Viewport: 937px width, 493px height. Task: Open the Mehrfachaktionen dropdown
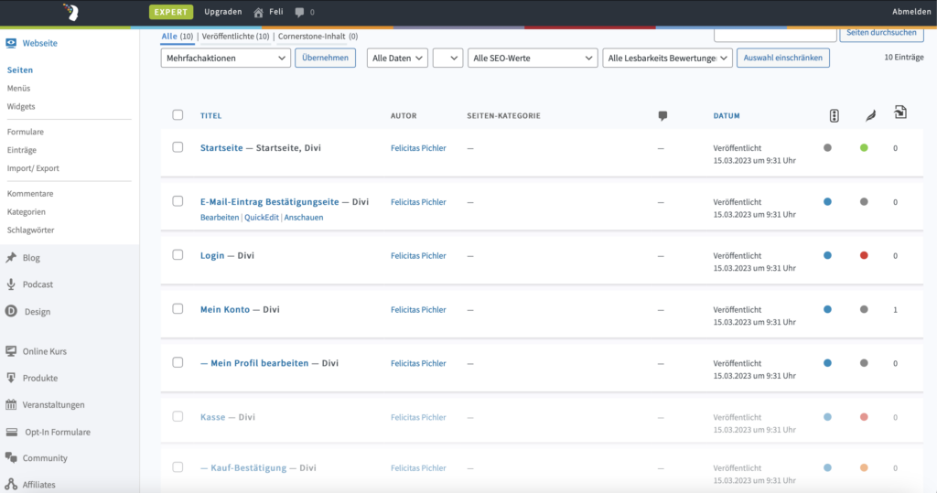tap(225, 58)
